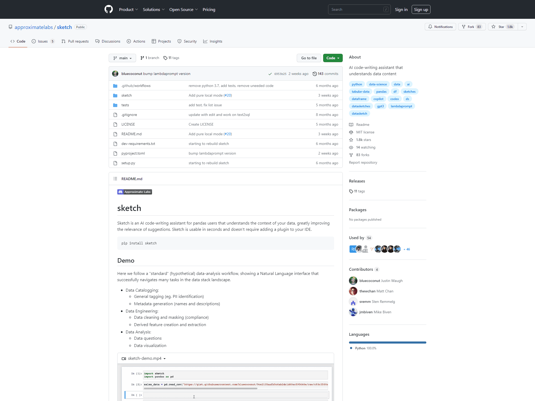Select the gpt3 topic tag
Image resolution: width=535 pixels, height=401 pixels.
[380, 106]
